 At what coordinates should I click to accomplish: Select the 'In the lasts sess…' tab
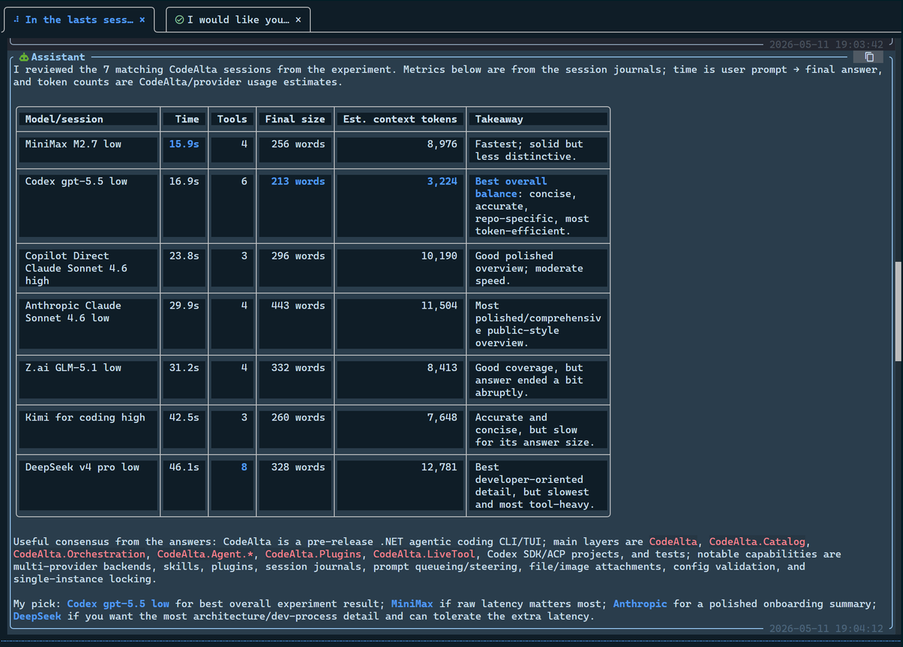[x=78, y=20]
